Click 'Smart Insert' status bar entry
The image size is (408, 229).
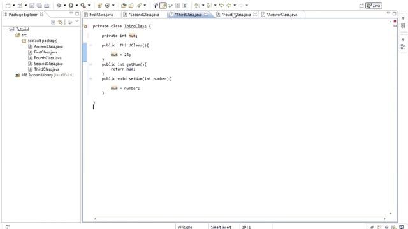221,227
